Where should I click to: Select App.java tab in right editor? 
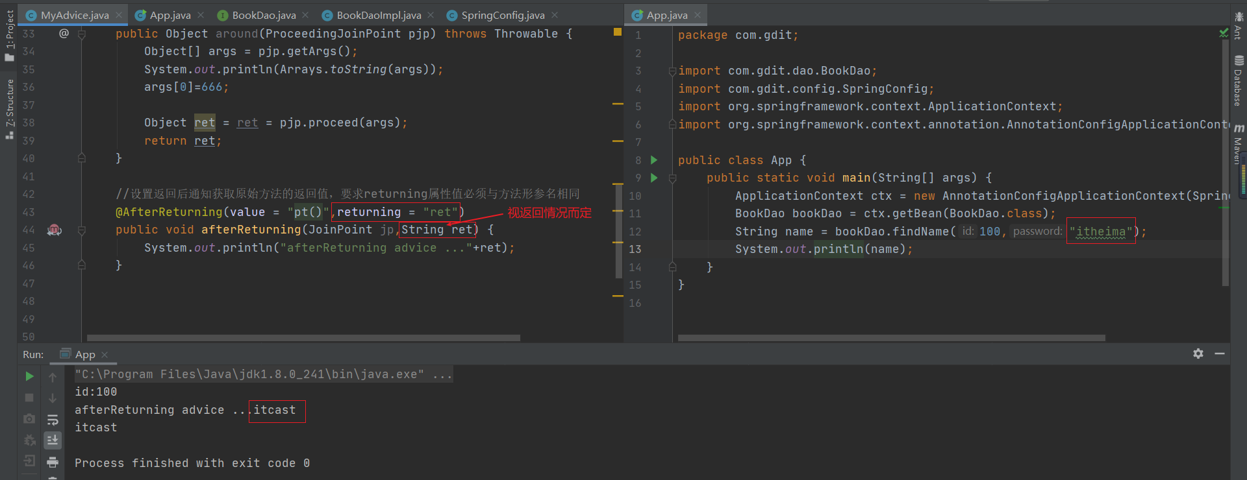667,15
